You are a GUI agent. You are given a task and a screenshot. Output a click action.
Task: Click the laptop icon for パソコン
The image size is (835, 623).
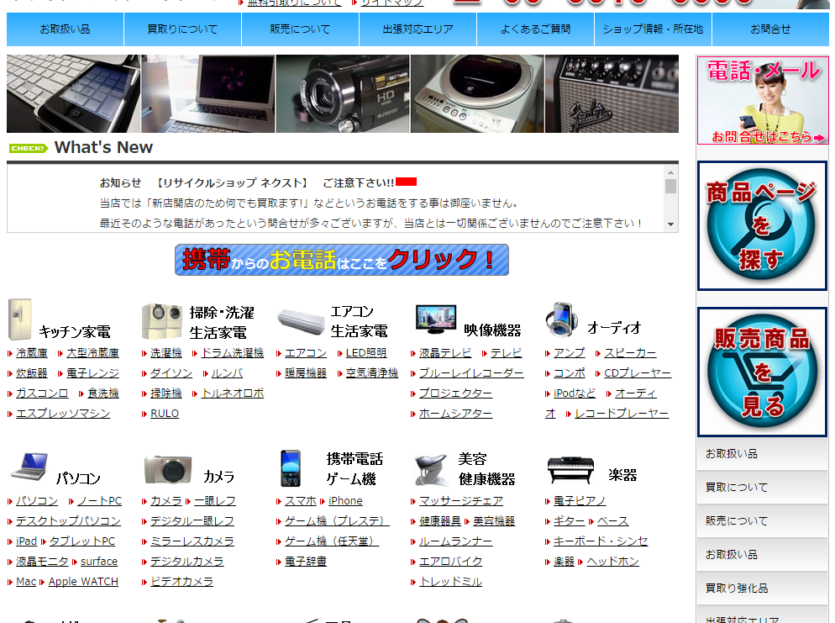30,467
